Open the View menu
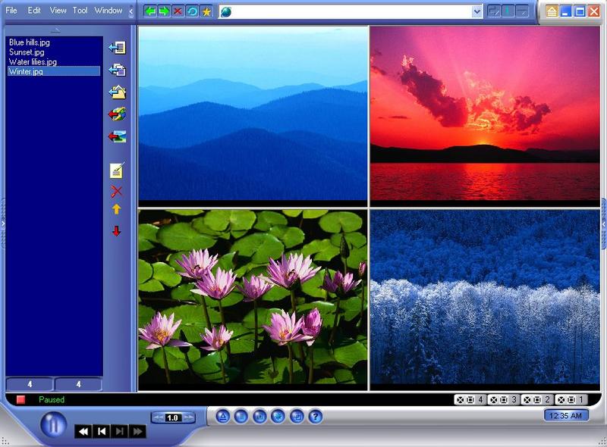Image resolution: width=607 pixels, height=447 pixels. point(58,11)
